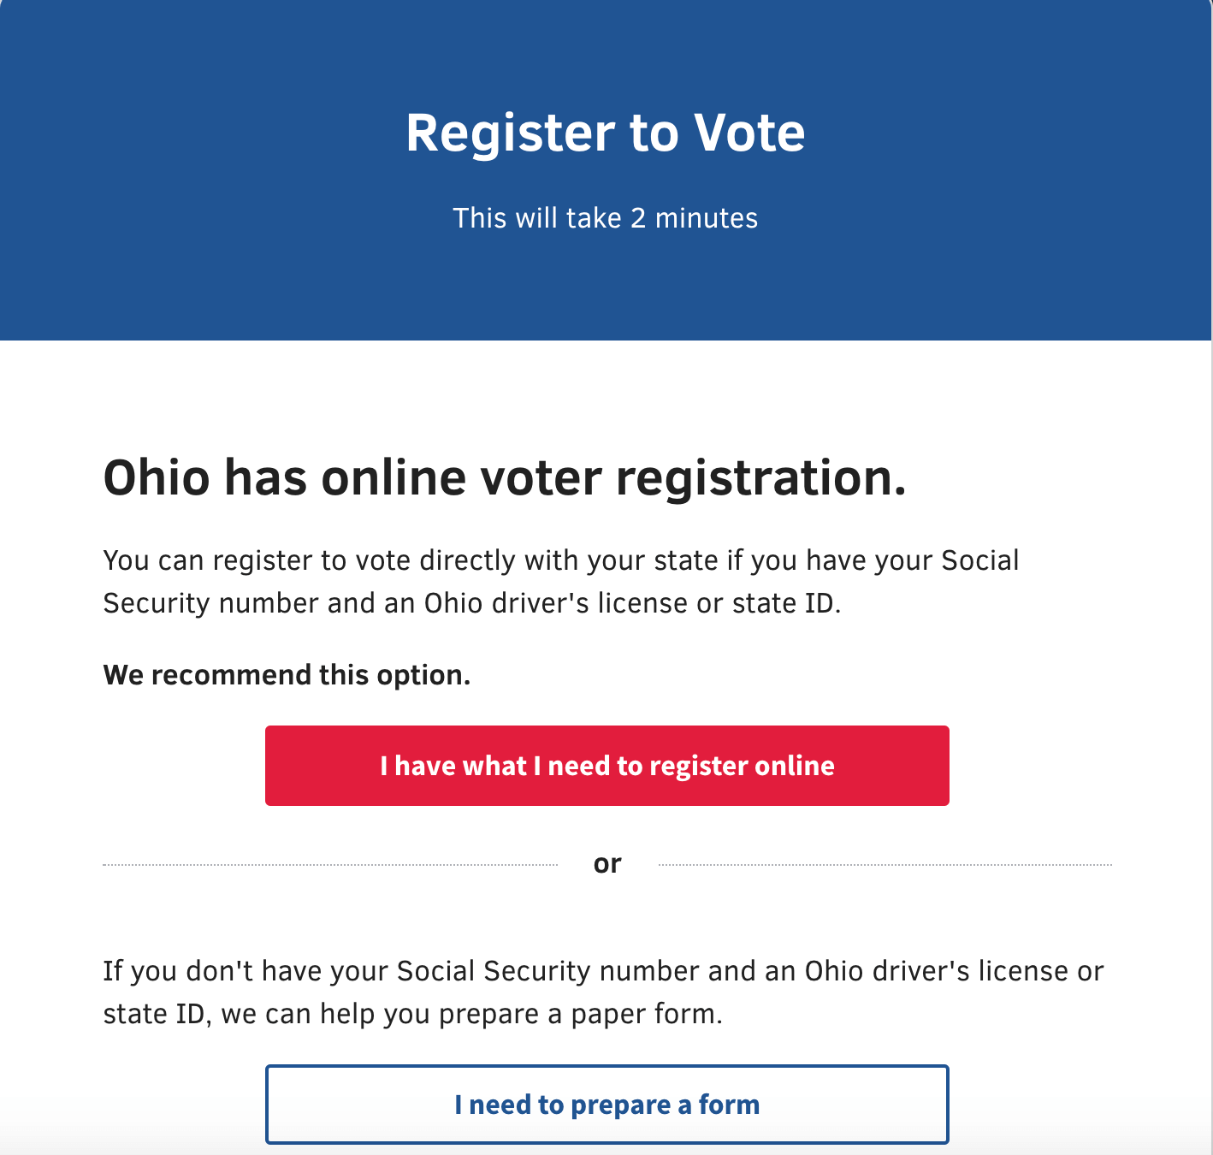This screenshot has height=1155, width=1213.
Task: Click the paragraph starting 'You can register to vote'
Action: (560, 582)
